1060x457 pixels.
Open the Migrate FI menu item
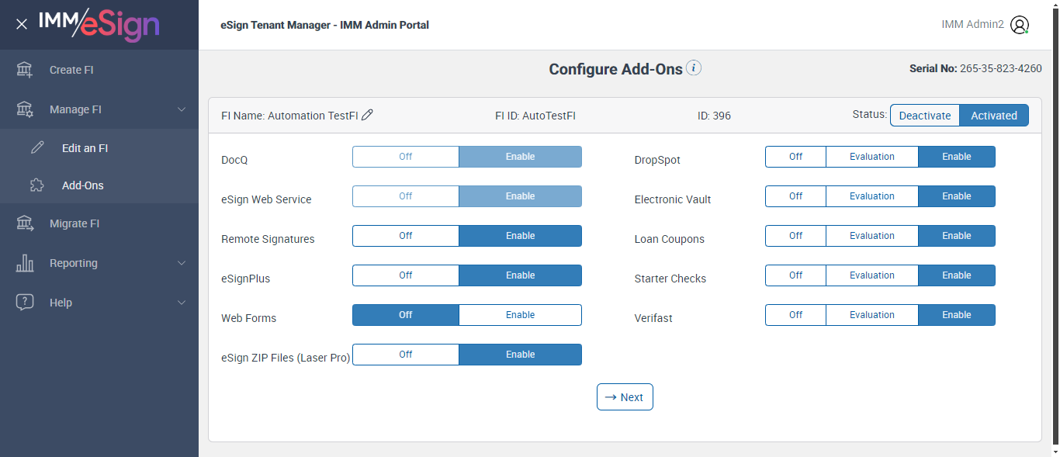(x=74, y=223)
